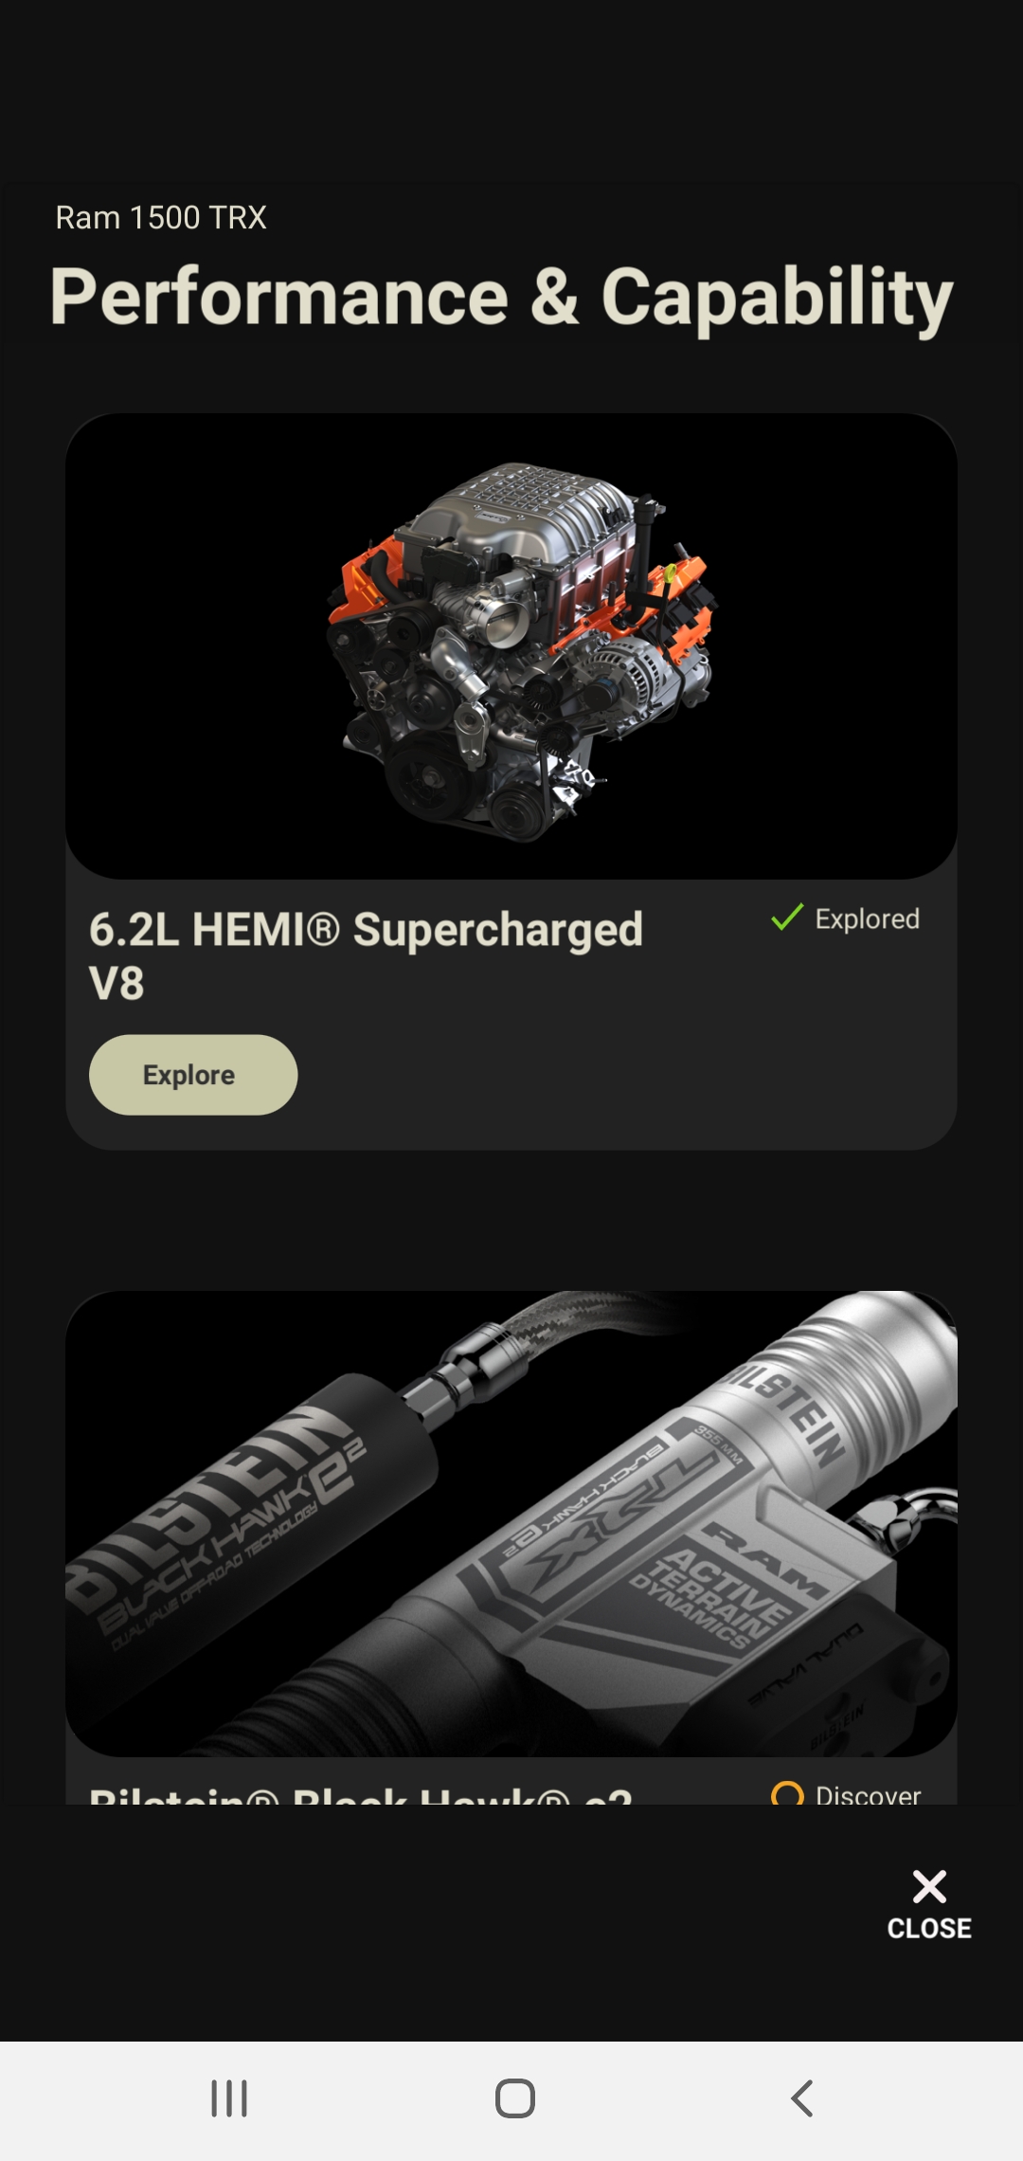Tap the CLOSE text label
This screenshot has width=1023, height=2161.
[x=929, y=1928]
